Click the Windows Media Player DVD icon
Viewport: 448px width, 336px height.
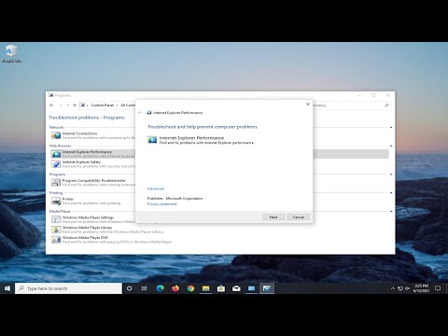56,240
